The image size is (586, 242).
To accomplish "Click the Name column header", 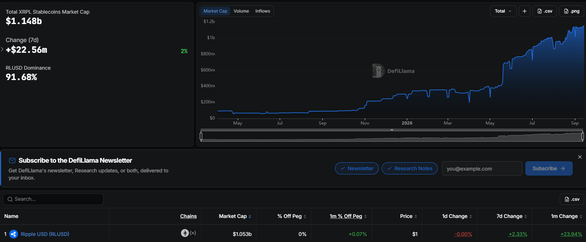I will pyautogui.click(x=11, y=216).
